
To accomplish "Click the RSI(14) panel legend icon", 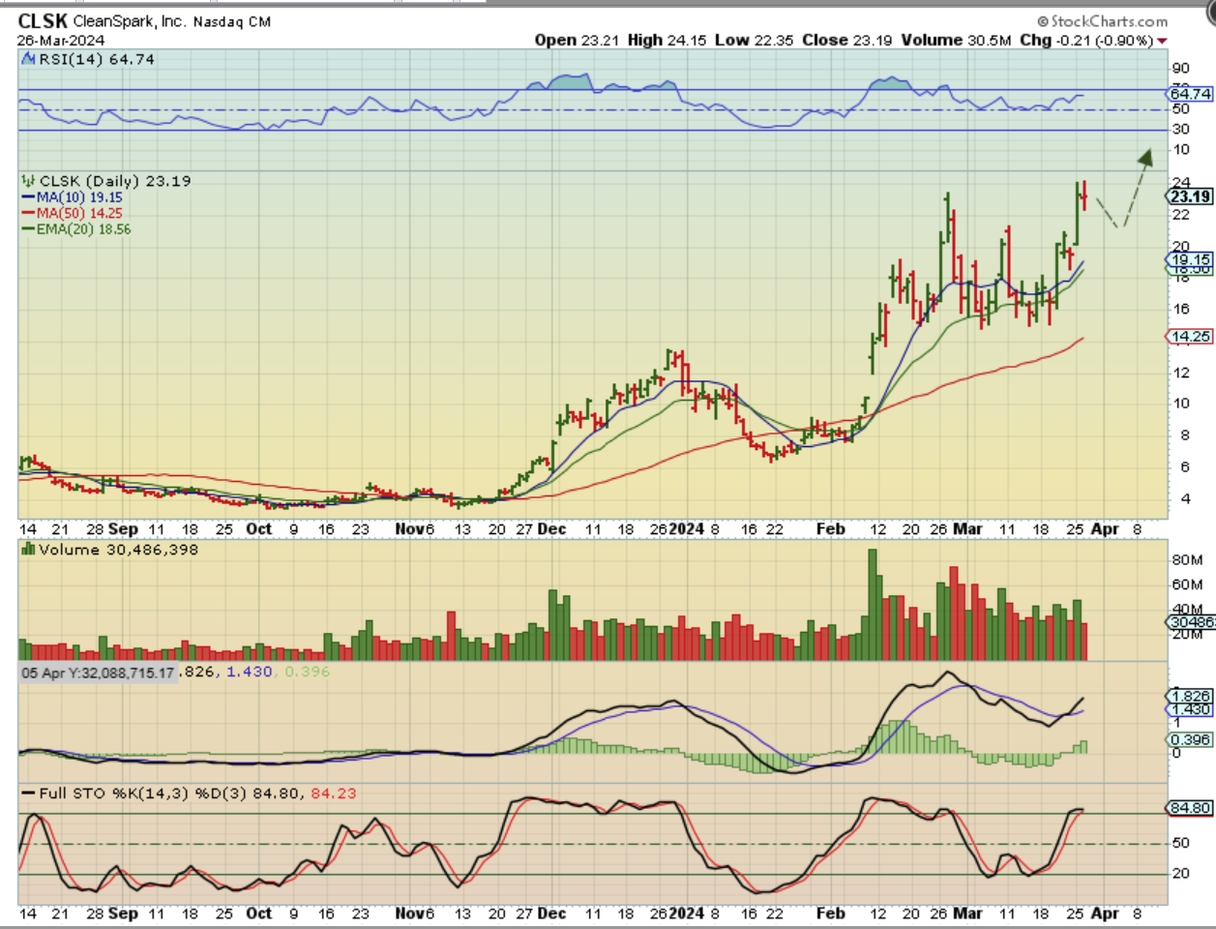I will (x=29, y=60).
